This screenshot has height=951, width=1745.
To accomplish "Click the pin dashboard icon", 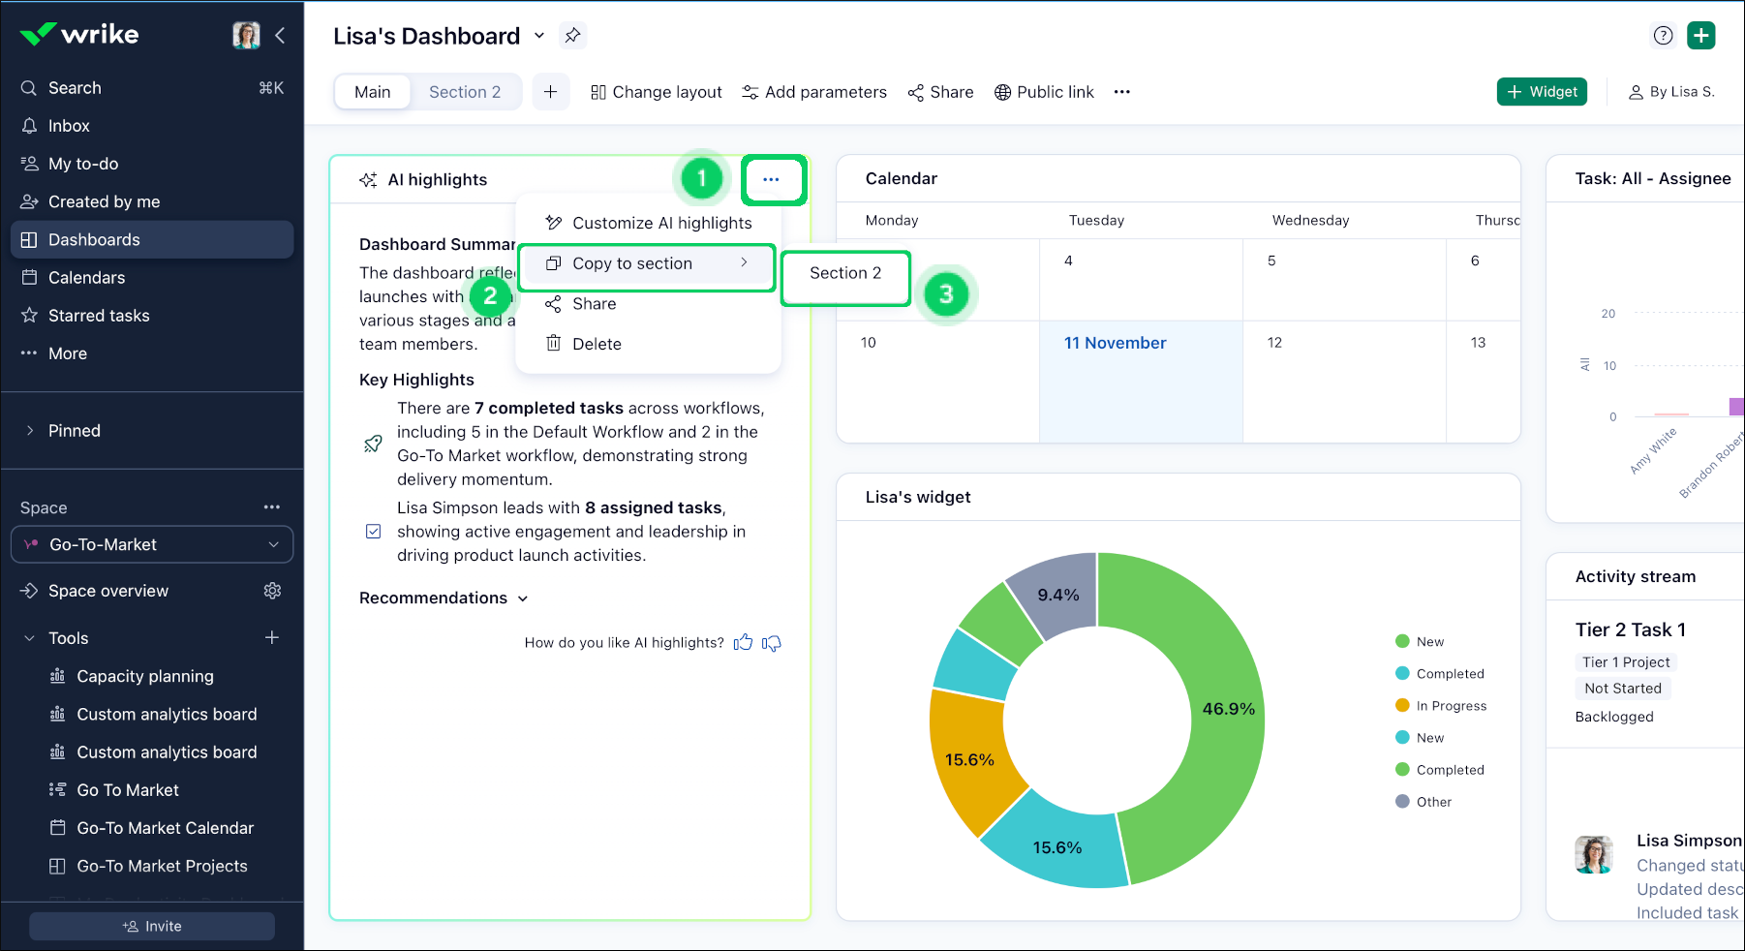I will [573, 36].
